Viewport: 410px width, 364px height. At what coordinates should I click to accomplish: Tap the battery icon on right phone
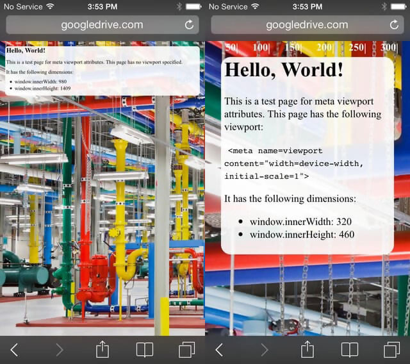tap(398, 6)
